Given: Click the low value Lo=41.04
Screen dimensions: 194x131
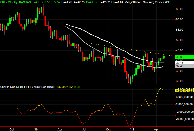Looking at the screenshot, I should [117, 2].
